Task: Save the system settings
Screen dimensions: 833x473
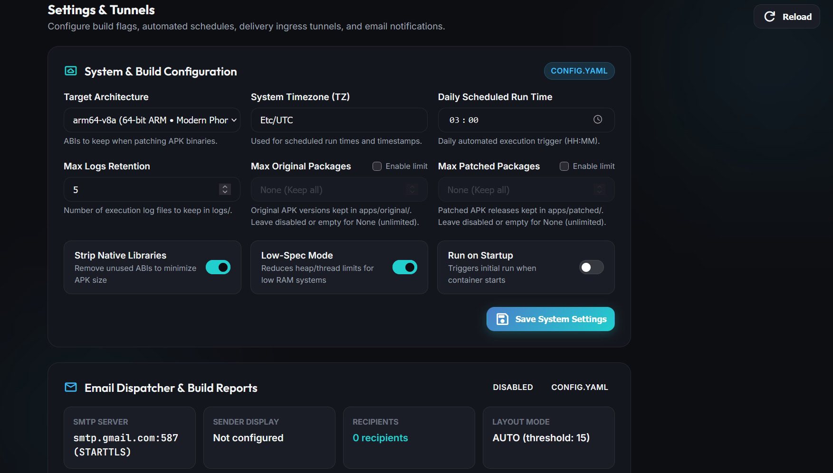Action: point(551,319)
